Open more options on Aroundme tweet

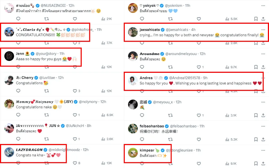263,54
